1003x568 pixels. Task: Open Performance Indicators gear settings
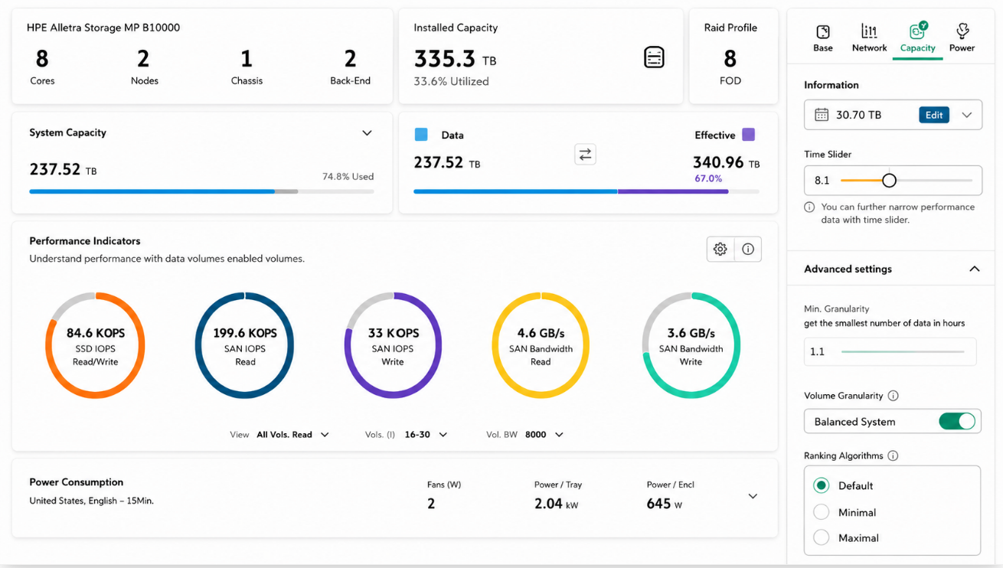(720, 249)
